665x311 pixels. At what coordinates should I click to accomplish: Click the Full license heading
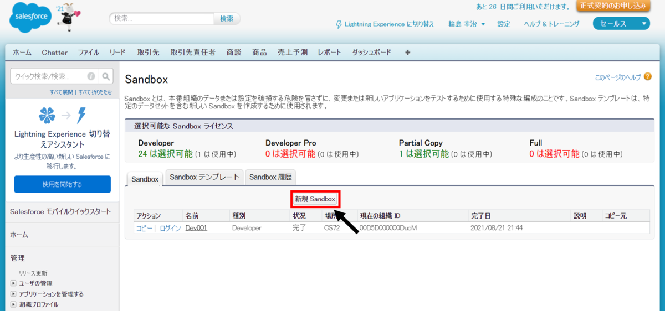tap(536, 143)
